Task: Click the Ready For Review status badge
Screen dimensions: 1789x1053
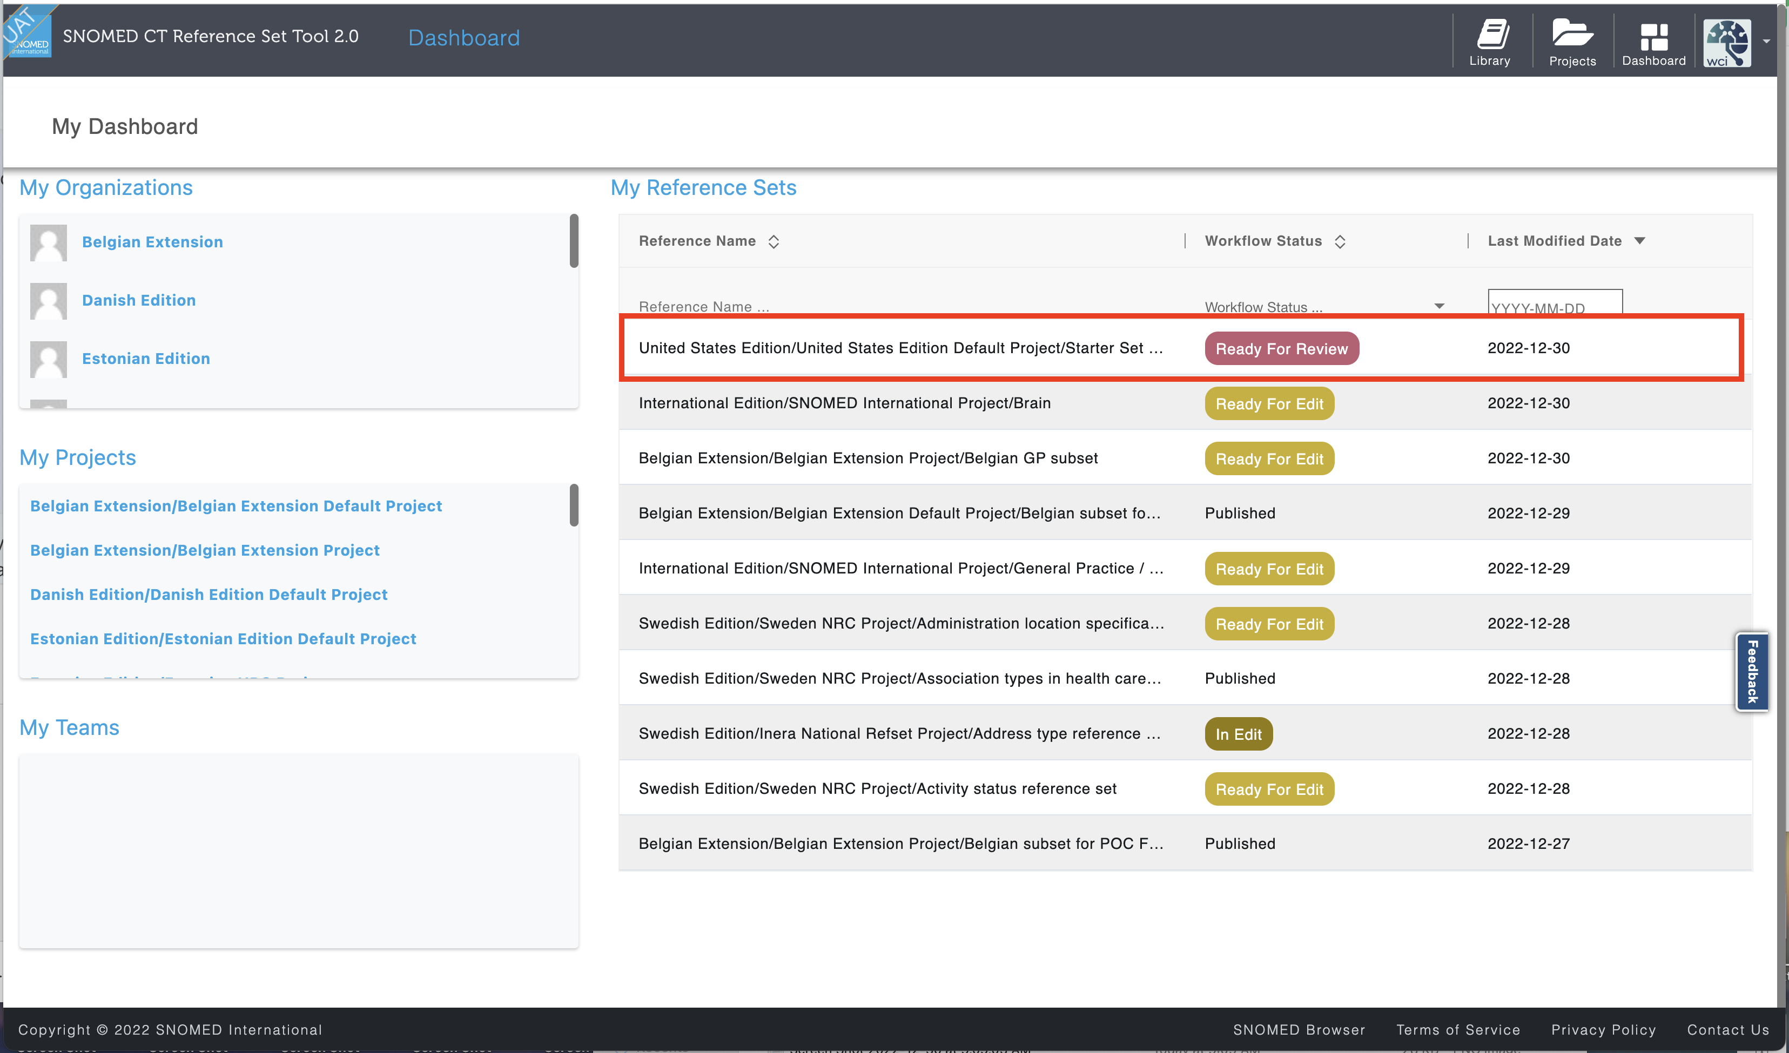Action: click(x=1281, y=348)
